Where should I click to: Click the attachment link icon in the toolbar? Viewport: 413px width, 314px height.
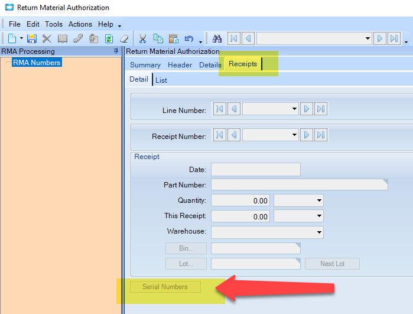78,39
